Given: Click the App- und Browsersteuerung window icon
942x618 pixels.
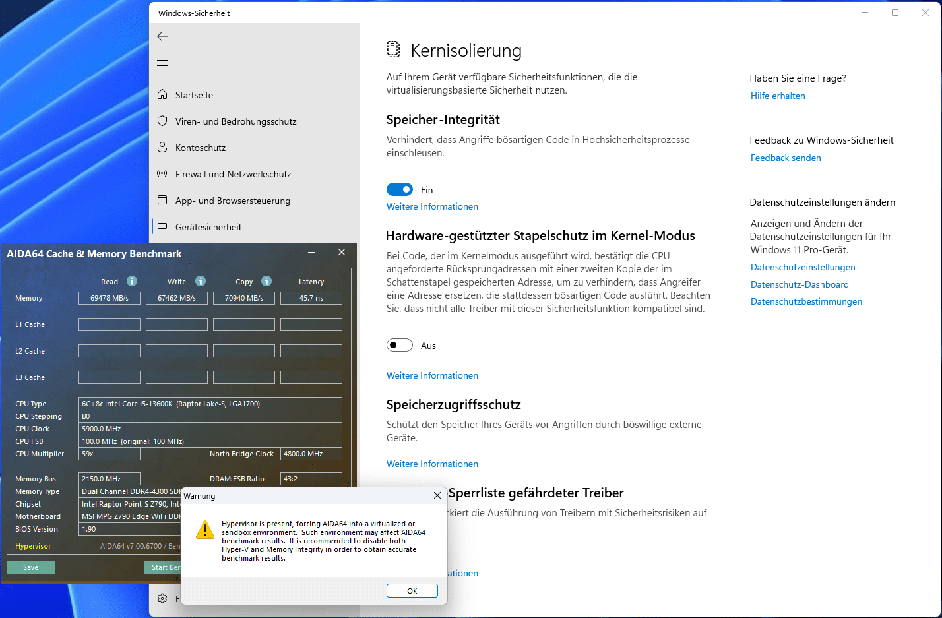Looking at the screenshot, I should [x=162, y=200].
